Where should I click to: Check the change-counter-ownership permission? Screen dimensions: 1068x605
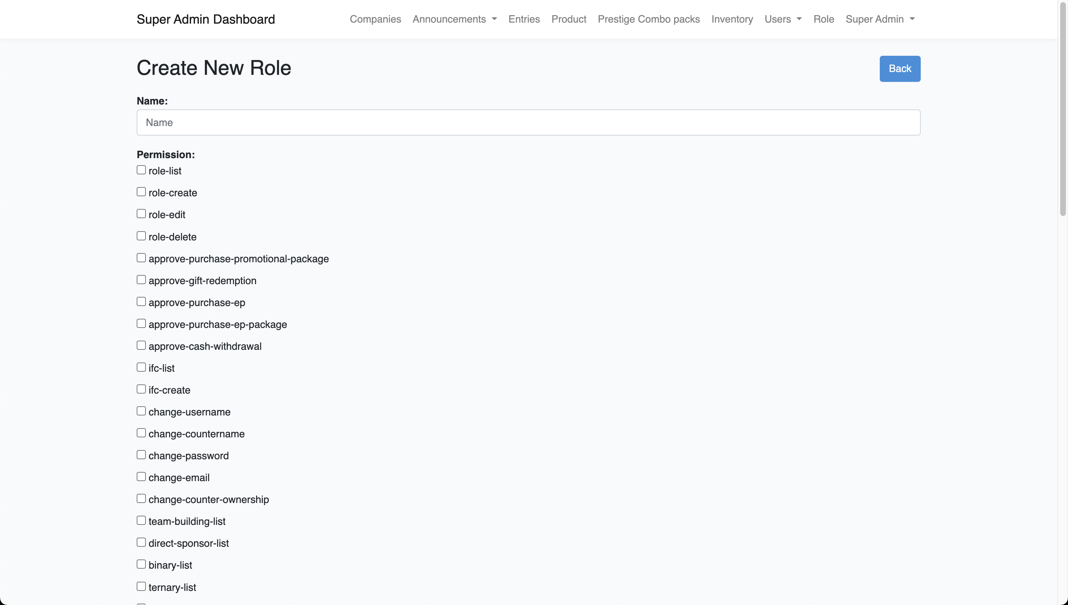click(141, 499)
